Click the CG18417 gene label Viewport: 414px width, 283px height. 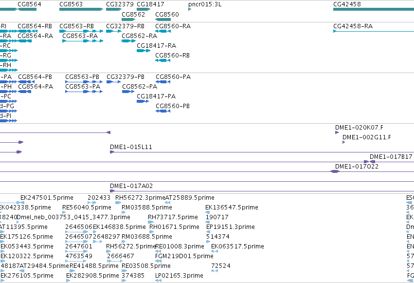tap(150, 4)
